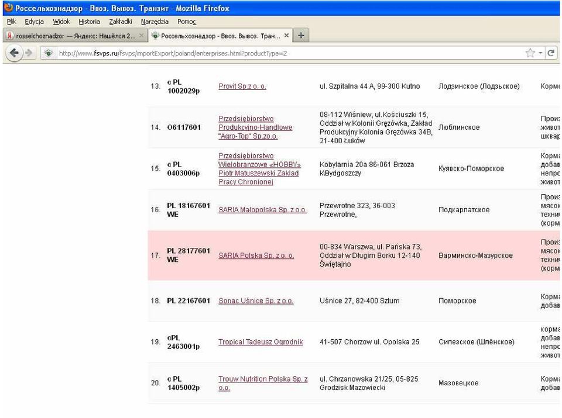
Task: Click row number 17.
Action: [155, 255]
